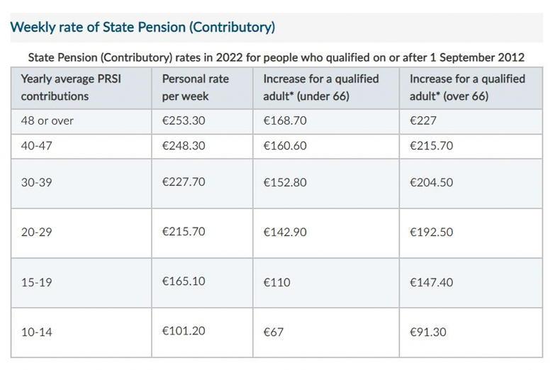Select the "48 or over" row label
Screen dimensions: 560x370
[47, 120]
